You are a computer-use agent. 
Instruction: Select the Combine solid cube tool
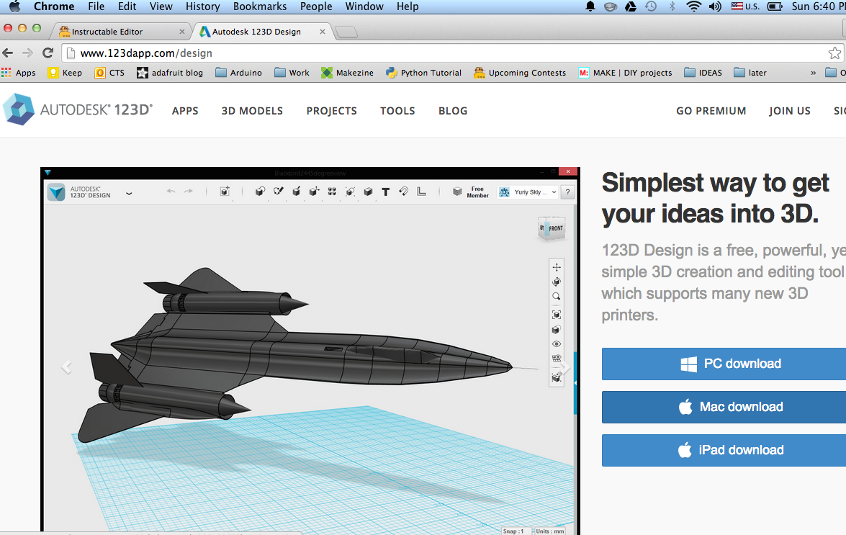(368, 192)
